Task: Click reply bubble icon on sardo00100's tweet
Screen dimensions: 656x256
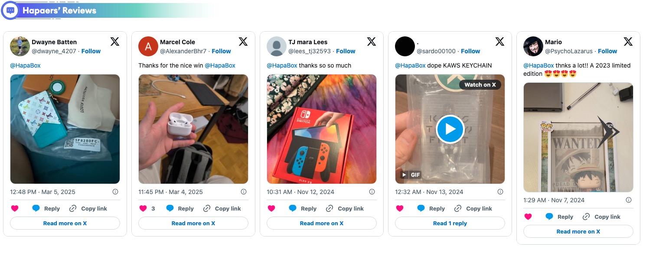Action: pos(421,208)
